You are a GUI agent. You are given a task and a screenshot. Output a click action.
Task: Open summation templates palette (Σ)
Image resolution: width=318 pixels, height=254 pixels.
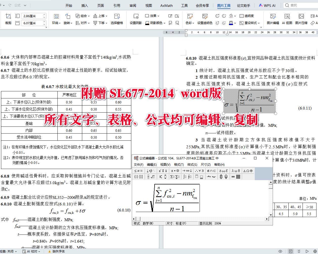[x=175, y=177]
